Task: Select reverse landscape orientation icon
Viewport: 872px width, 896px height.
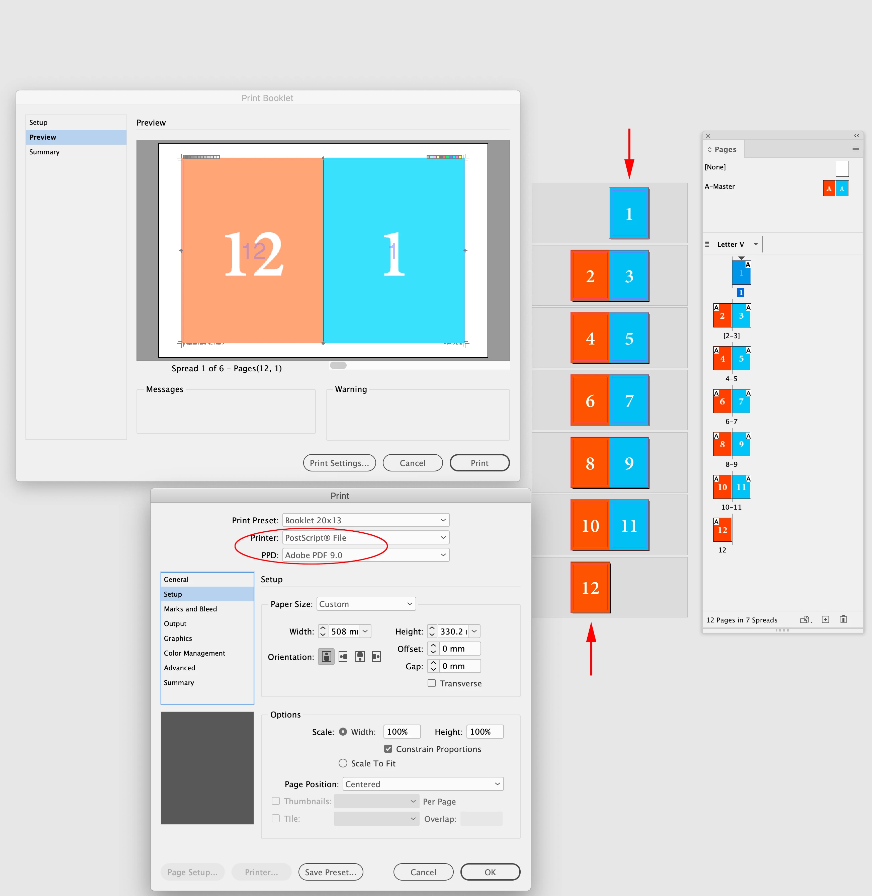Action: [376, 657]
